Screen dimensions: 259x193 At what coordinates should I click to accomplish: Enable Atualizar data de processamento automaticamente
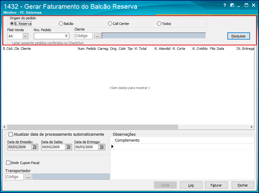[11, 134]
